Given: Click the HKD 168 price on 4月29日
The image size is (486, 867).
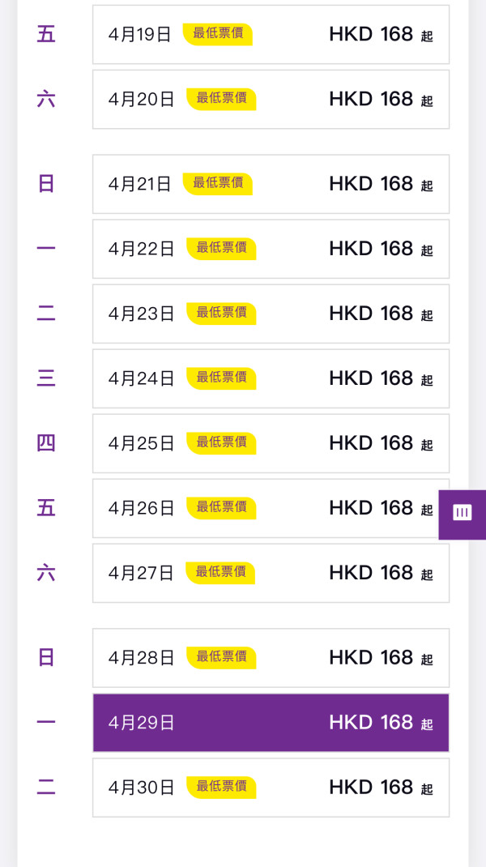Looking at the screenshot, I should coord(371,722).
